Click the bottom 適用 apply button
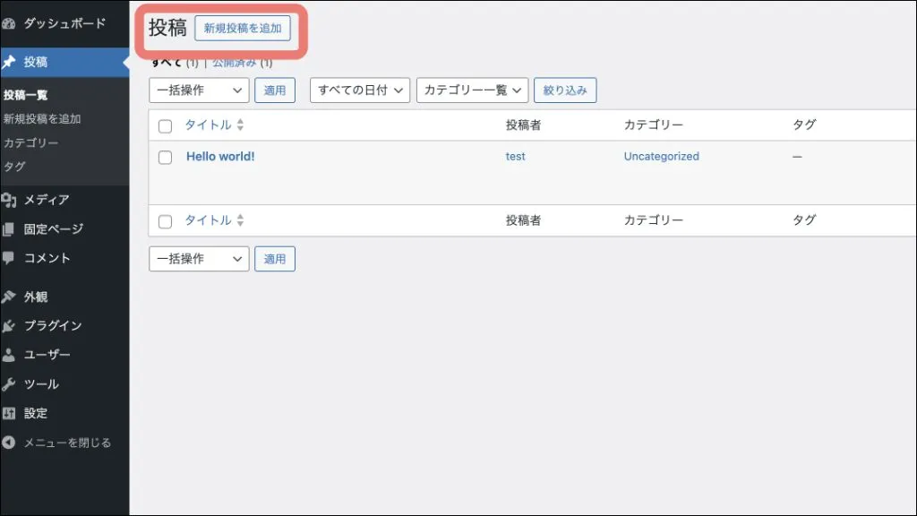917x516 pixels. [275, 259]
